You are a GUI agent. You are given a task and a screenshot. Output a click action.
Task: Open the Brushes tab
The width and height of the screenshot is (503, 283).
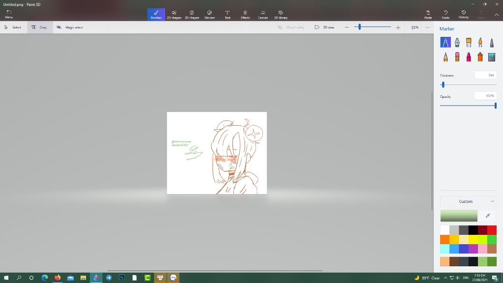pyautogui.click(x=156, y=14)
